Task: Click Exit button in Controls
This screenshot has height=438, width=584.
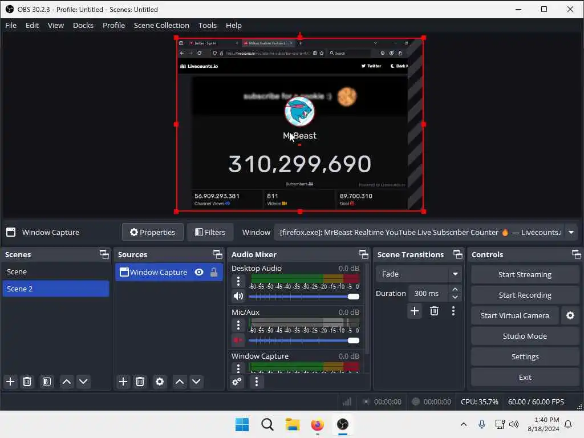Action: [x=525, y=377]
